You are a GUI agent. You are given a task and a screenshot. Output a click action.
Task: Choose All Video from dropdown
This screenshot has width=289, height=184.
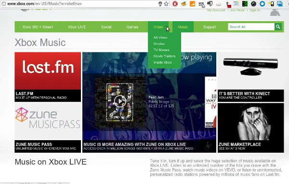(160, 38)
